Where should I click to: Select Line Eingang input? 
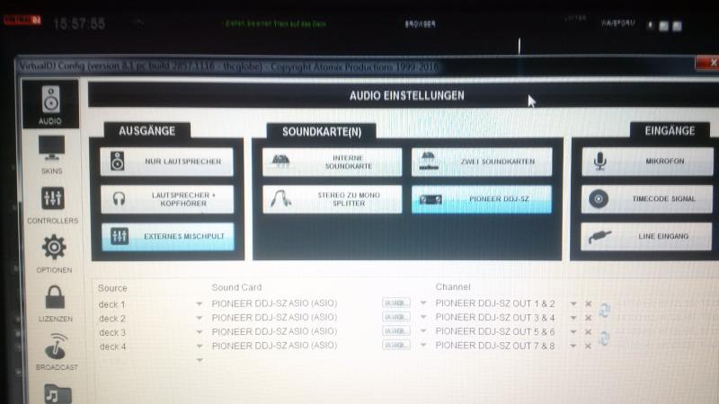point(646,236)
